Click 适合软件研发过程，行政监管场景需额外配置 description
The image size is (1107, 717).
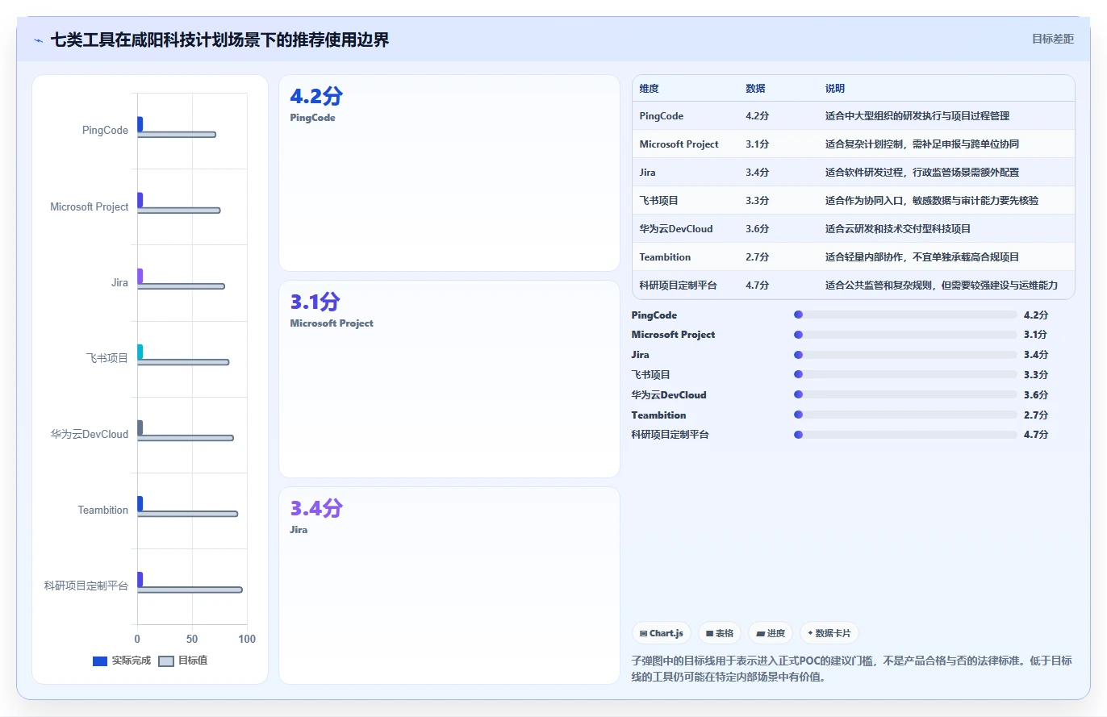[x=921, y=173]
